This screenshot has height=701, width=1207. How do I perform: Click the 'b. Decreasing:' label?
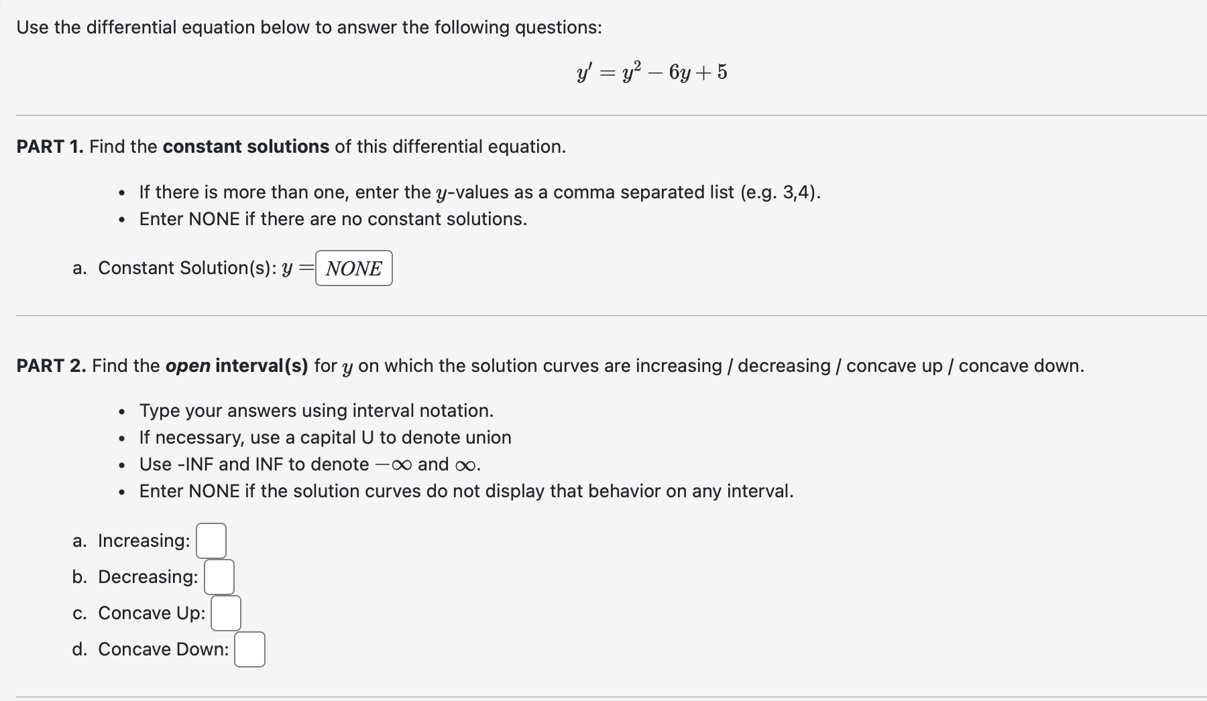click(x=134, y=576)
